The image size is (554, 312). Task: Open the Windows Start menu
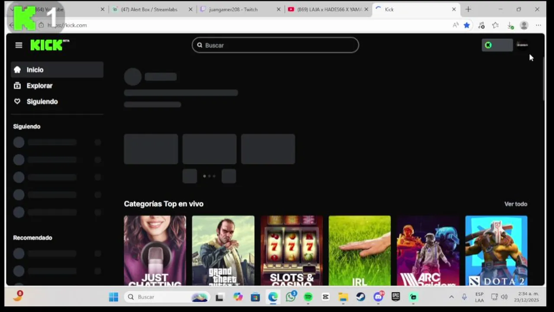[x=113, y=297]
